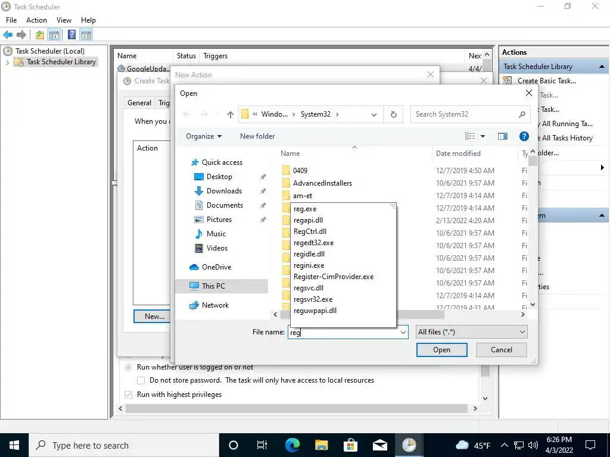Toggle 'Run with highest privileges' checkbox
This screenshot has width=610, height=457.
pyautogui.click(x=128, y=395)
